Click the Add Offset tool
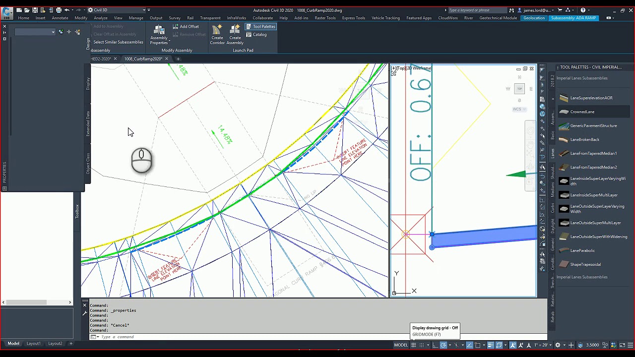Viewport: 635px width, 357px height. [x=186, y=27]
